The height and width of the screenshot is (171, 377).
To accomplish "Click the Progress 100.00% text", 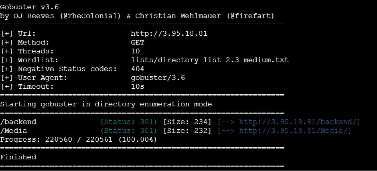I will (138, 140).
